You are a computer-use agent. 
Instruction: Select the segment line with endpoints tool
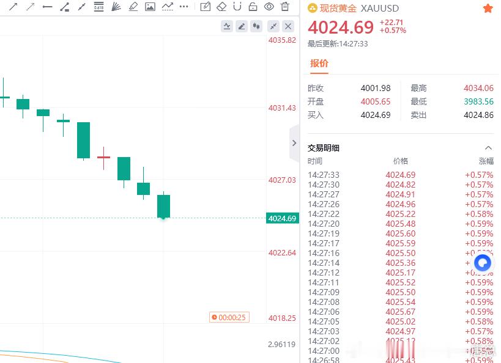coord(82,7)
